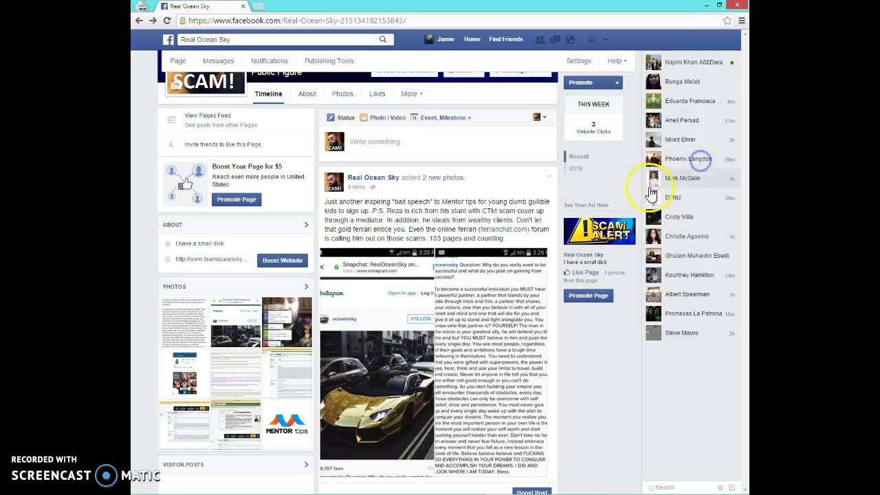Click the Photo / Video icon
Viewport: 880px width, 495px height.
(x=364, y=118)
